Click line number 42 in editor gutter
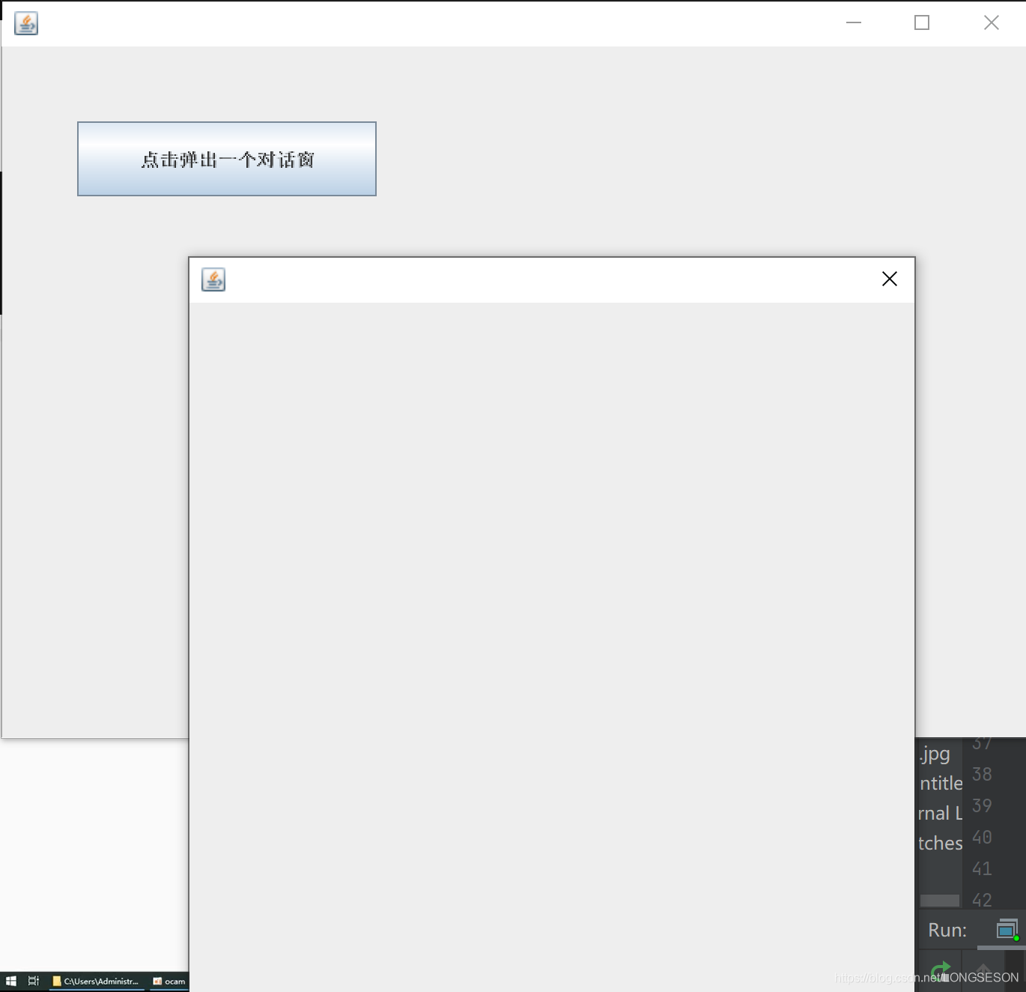 [982, 900]
